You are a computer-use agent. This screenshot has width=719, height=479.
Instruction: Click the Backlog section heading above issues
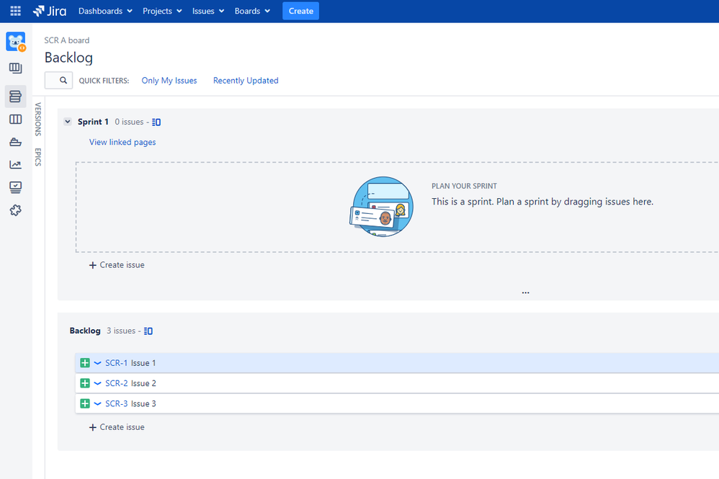tap(85, 331)
